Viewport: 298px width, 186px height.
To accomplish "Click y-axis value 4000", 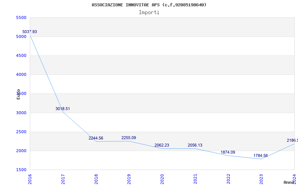I will pyautogui.click(x=22, y=75).
